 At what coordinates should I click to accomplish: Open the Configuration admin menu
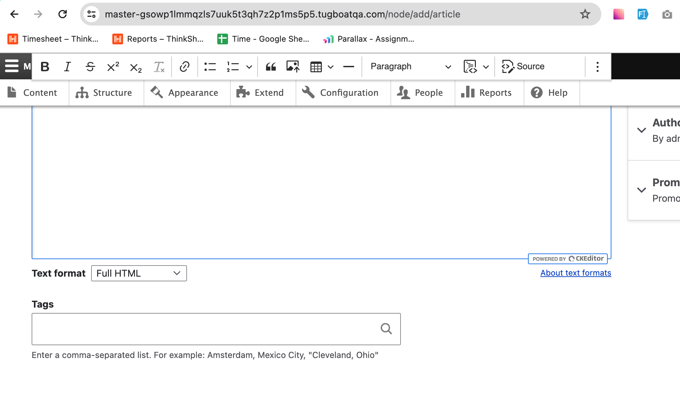tap(343, 93)
